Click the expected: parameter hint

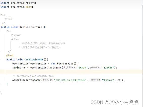click(x=95, y=80)
